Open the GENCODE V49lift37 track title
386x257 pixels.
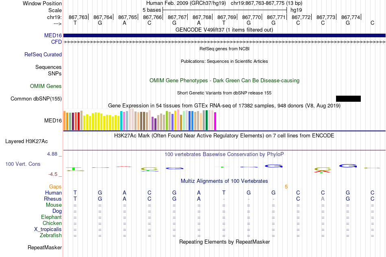(224, 30)
